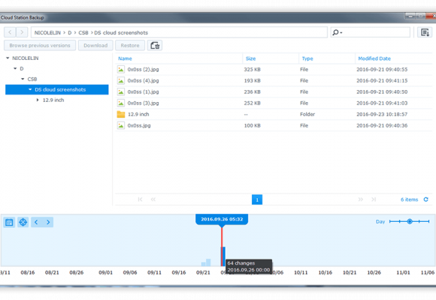Click the locate target icon on timeline
The image size is (436, 300).
click(x=23, y=222)
